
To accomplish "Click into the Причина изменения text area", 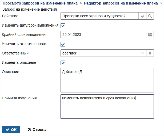I will click(107, 107).
